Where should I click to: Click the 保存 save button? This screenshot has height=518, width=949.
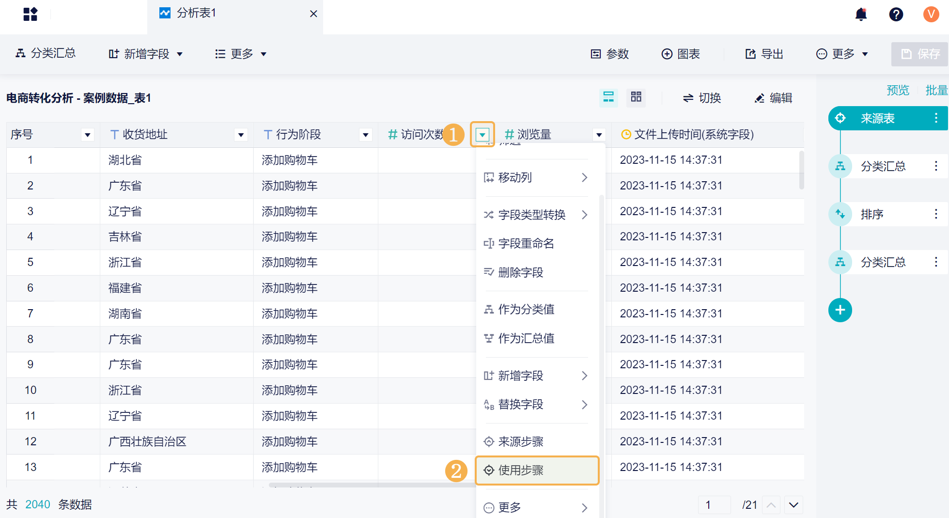click(920, 54)
